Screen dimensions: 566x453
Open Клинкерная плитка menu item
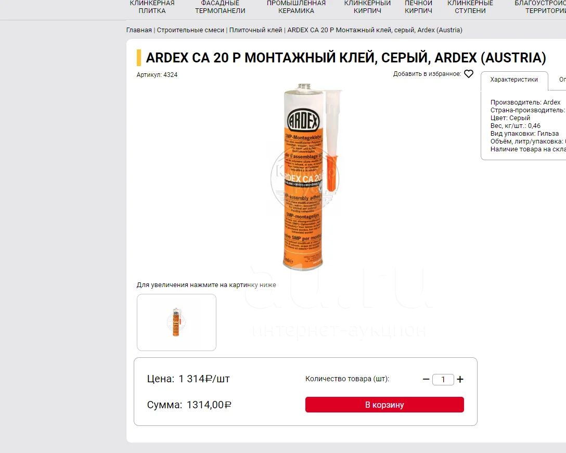152,7
